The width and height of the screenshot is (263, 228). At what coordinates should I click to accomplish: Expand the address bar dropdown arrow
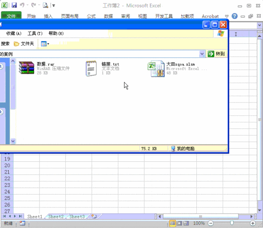(x=202, y=54)
